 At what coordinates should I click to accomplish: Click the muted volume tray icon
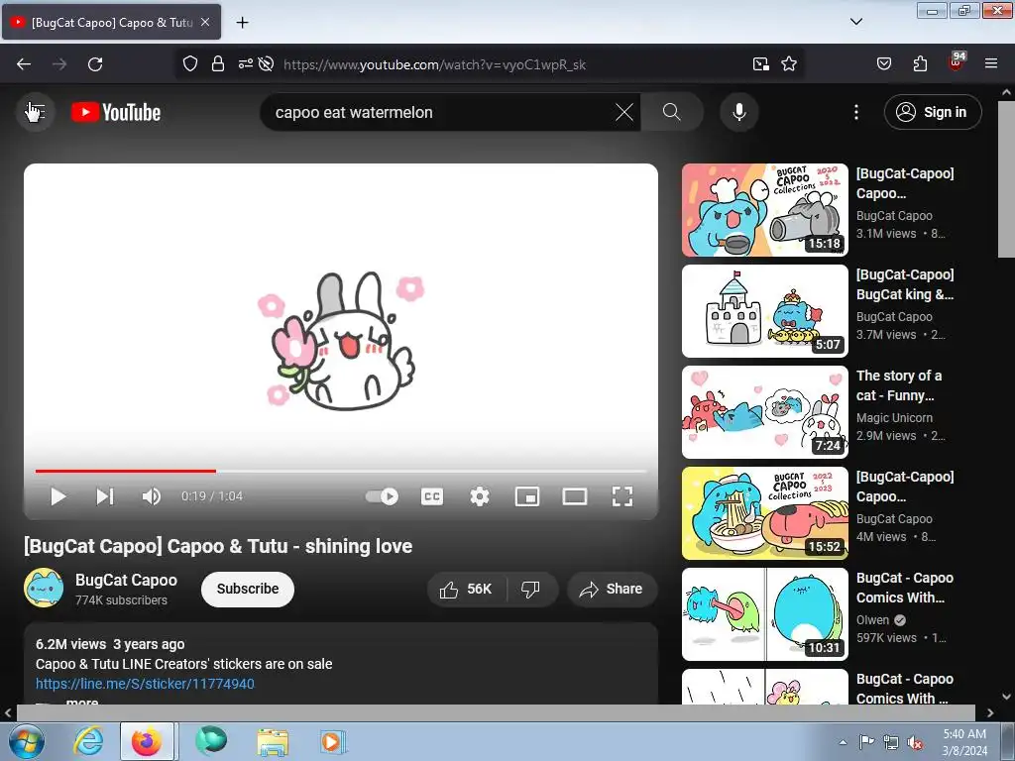915,742
